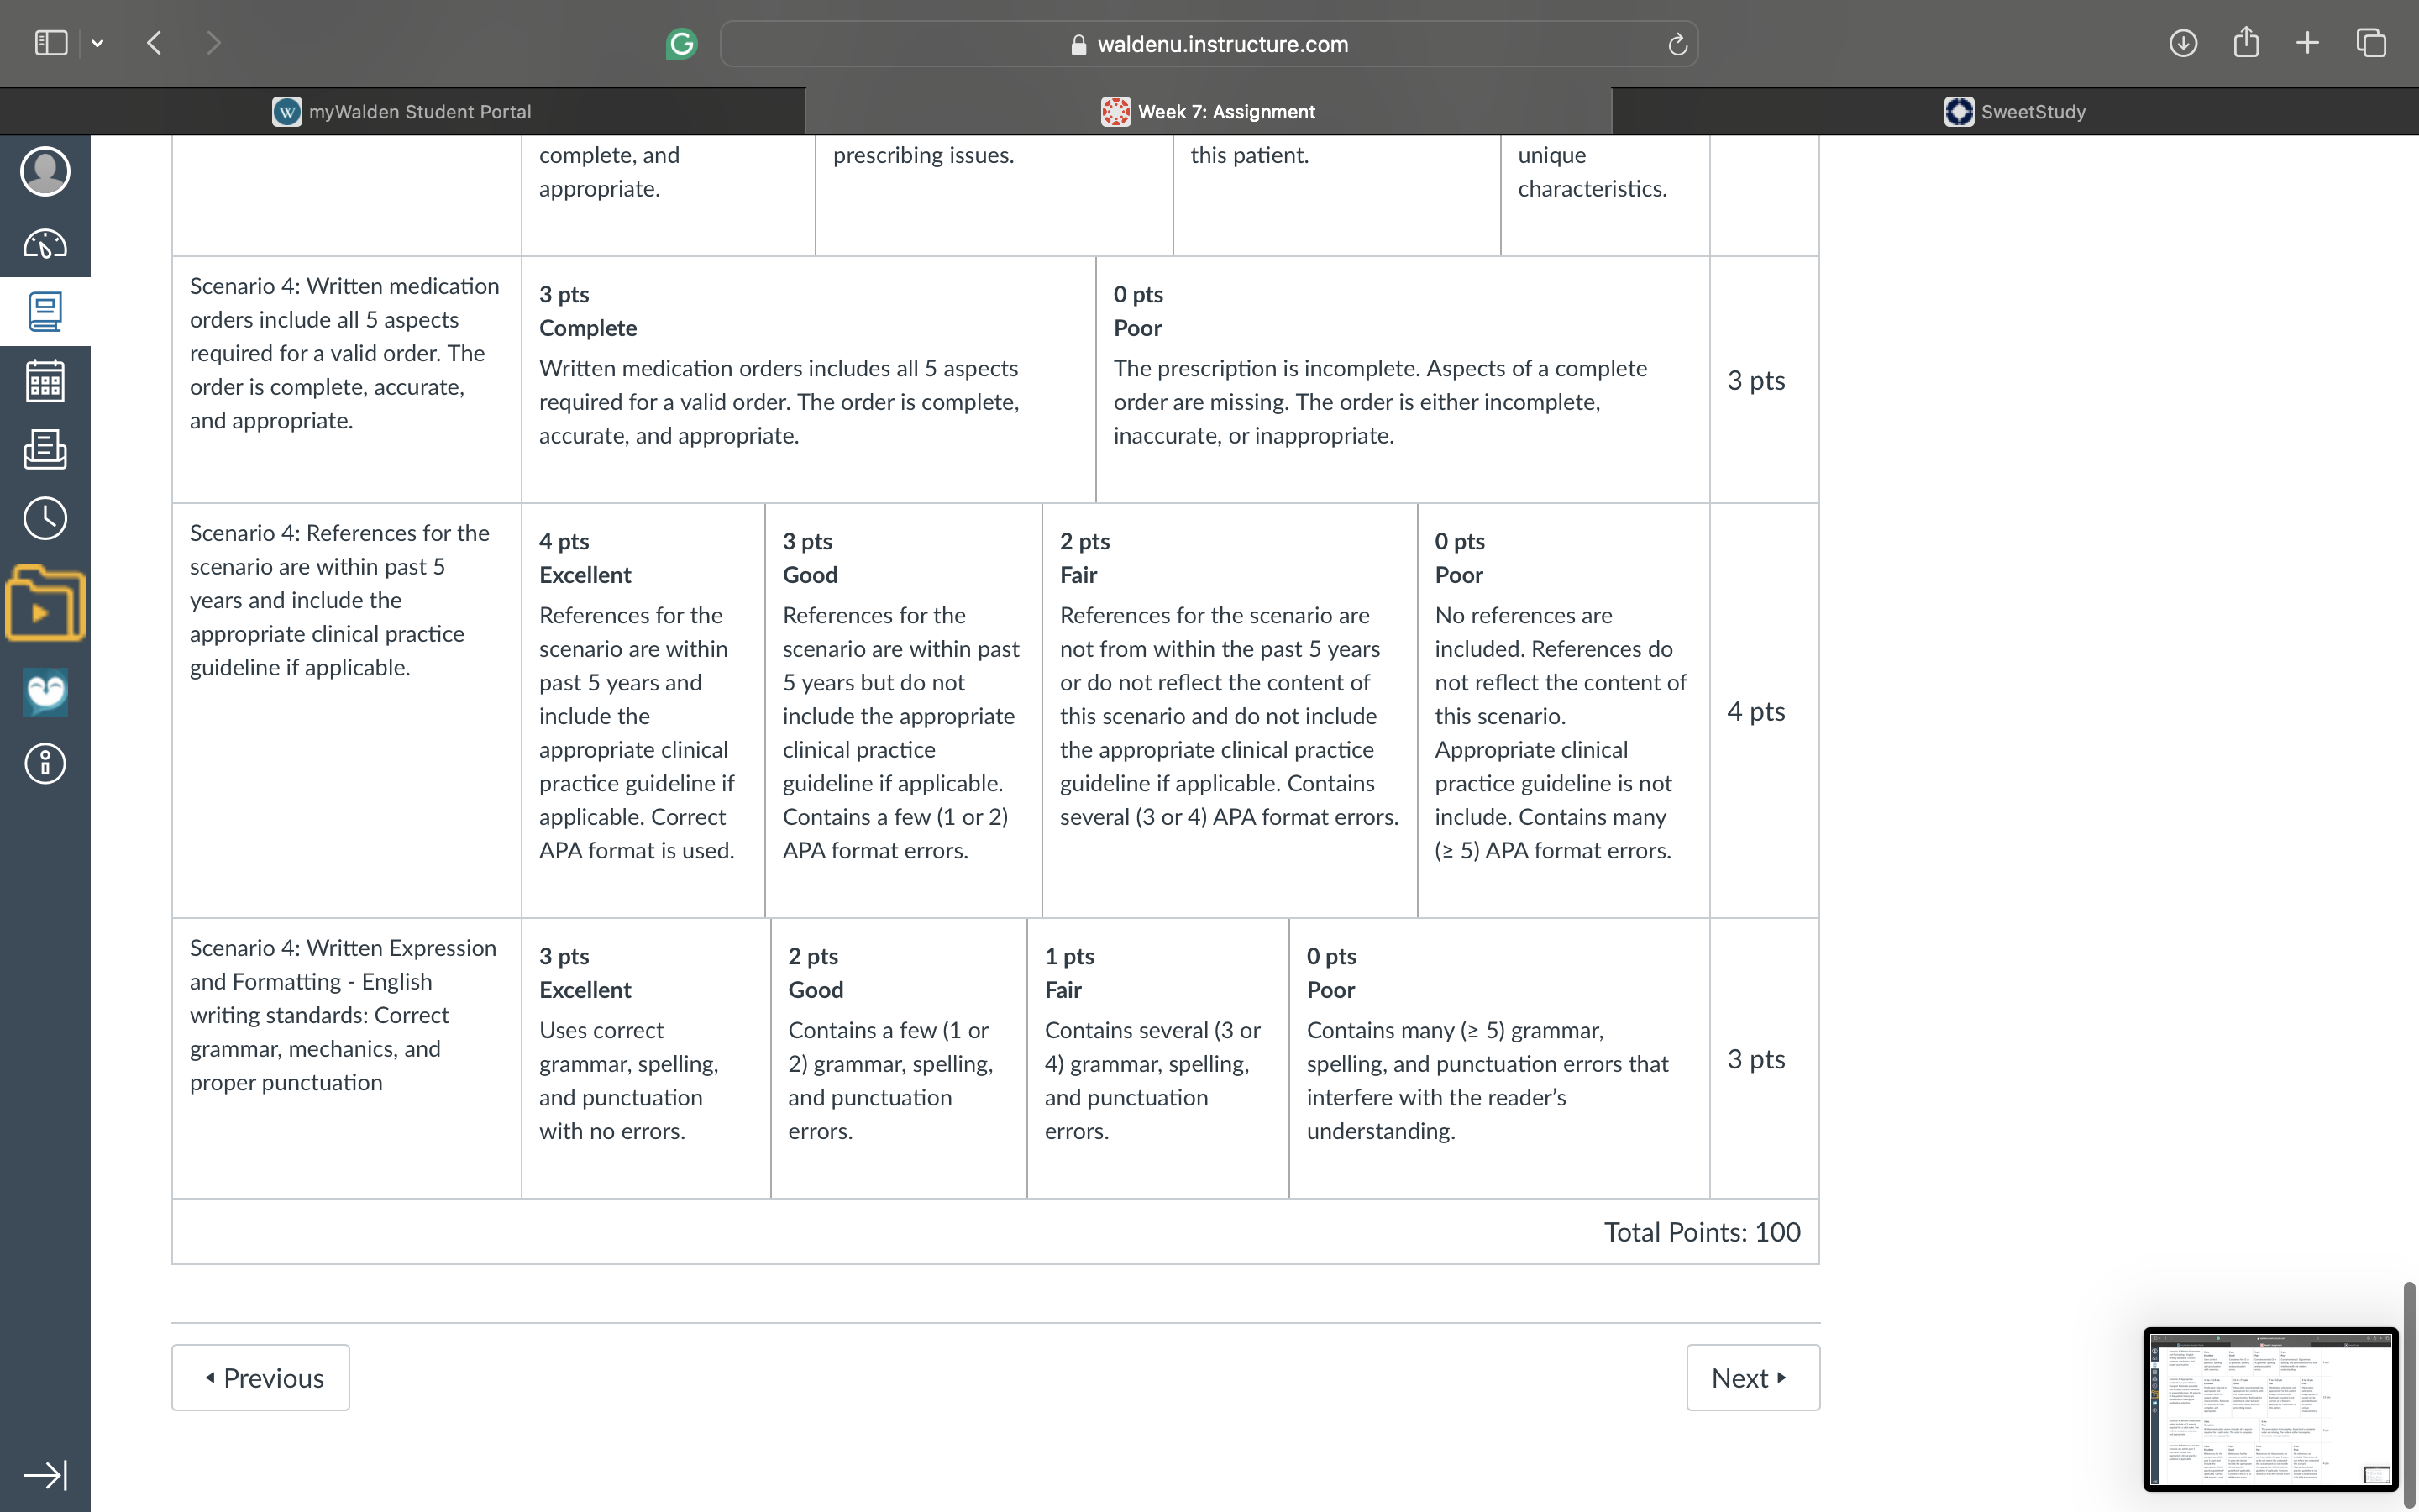This screenshot has width=2419, height=1512.
Task: Expand the sidebar tab group dropdown chevron
Action: pyautogui.click(x=97, y=43)
